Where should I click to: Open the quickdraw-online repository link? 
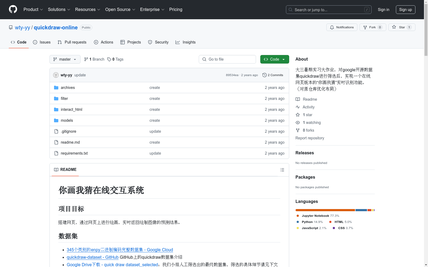pyautogui.click(x=56, y=28)
